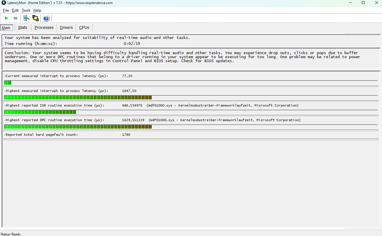Click the highest measured interrupt latency bar
382x236 pixels.
pos(191,97)
